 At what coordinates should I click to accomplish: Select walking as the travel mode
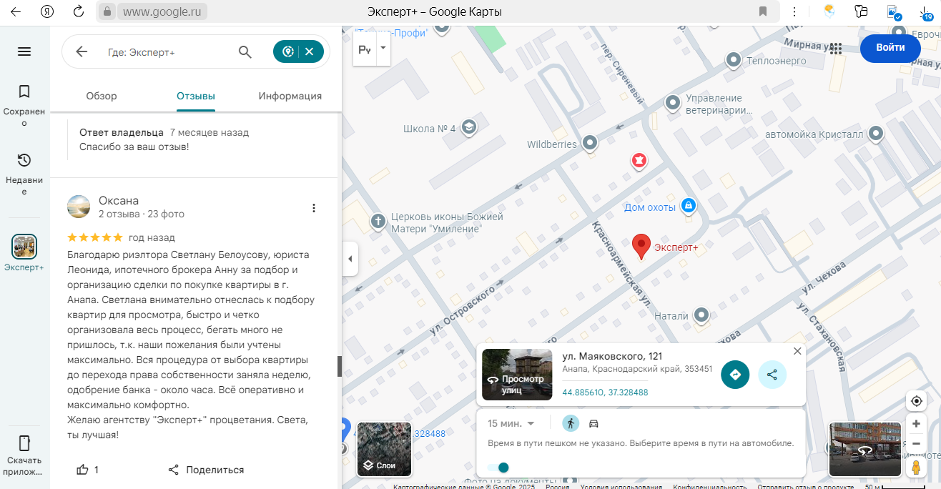[570, 423]
